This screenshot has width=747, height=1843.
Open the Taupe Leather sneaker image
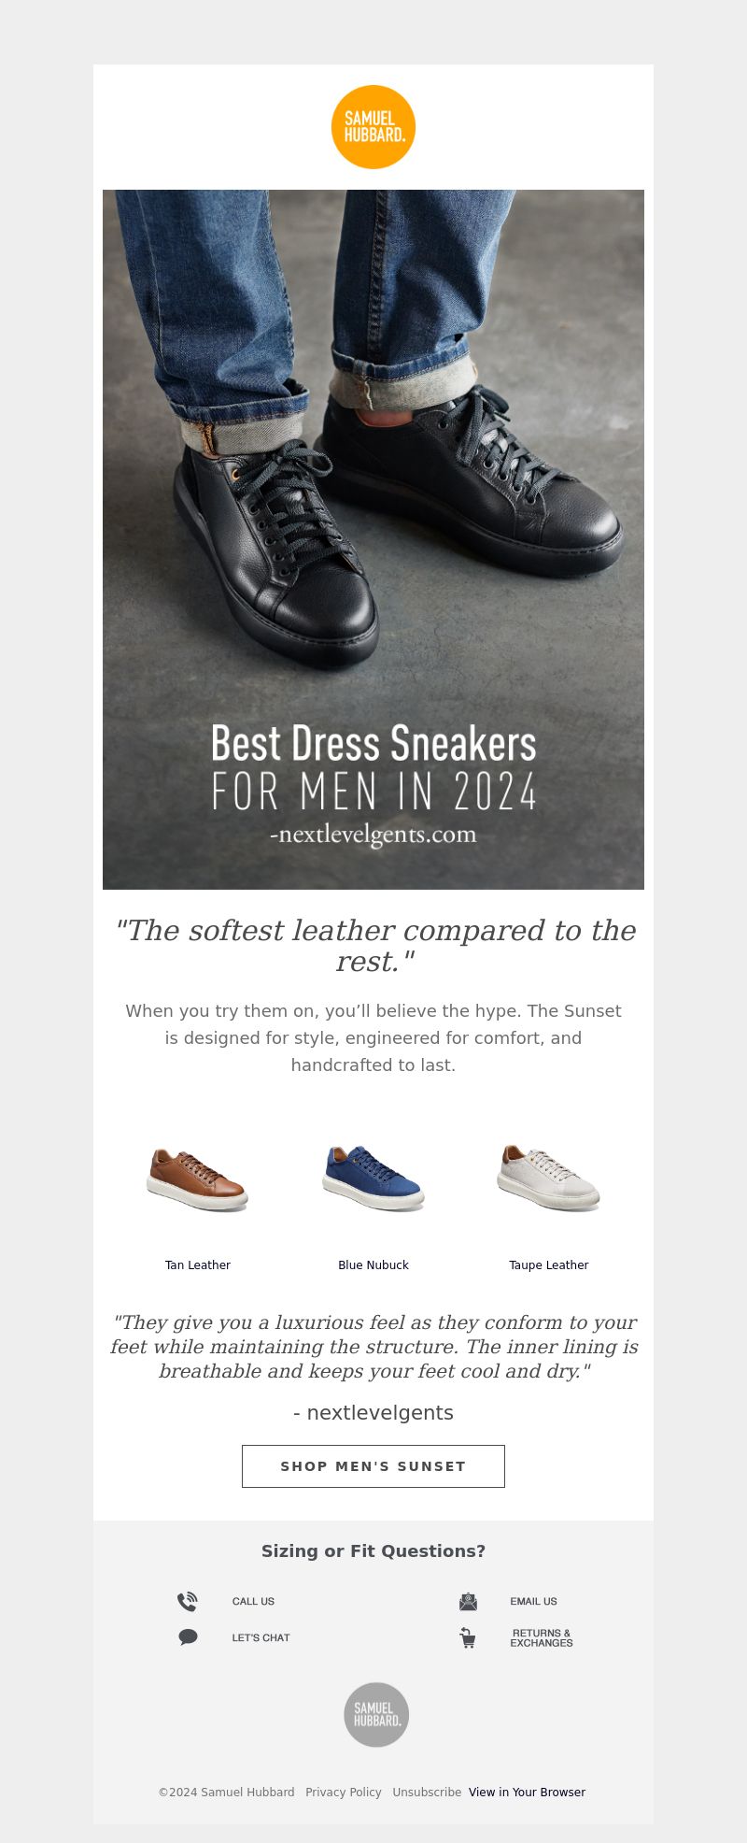[x=549, y=1179]
